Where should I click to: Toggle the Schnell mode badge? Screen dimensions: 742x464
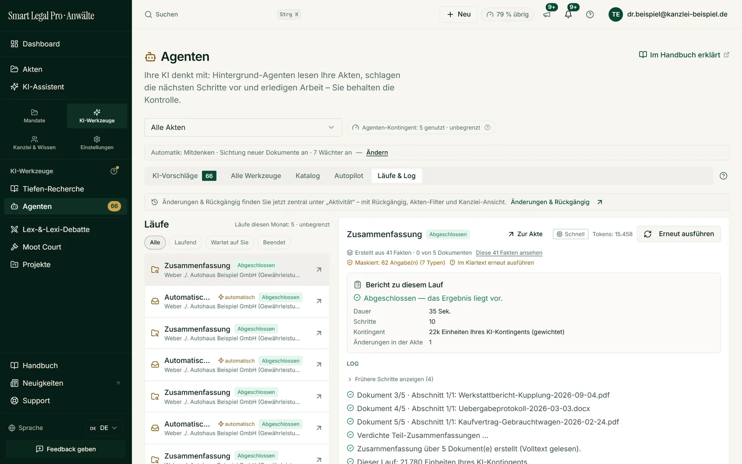pos(570,234)
